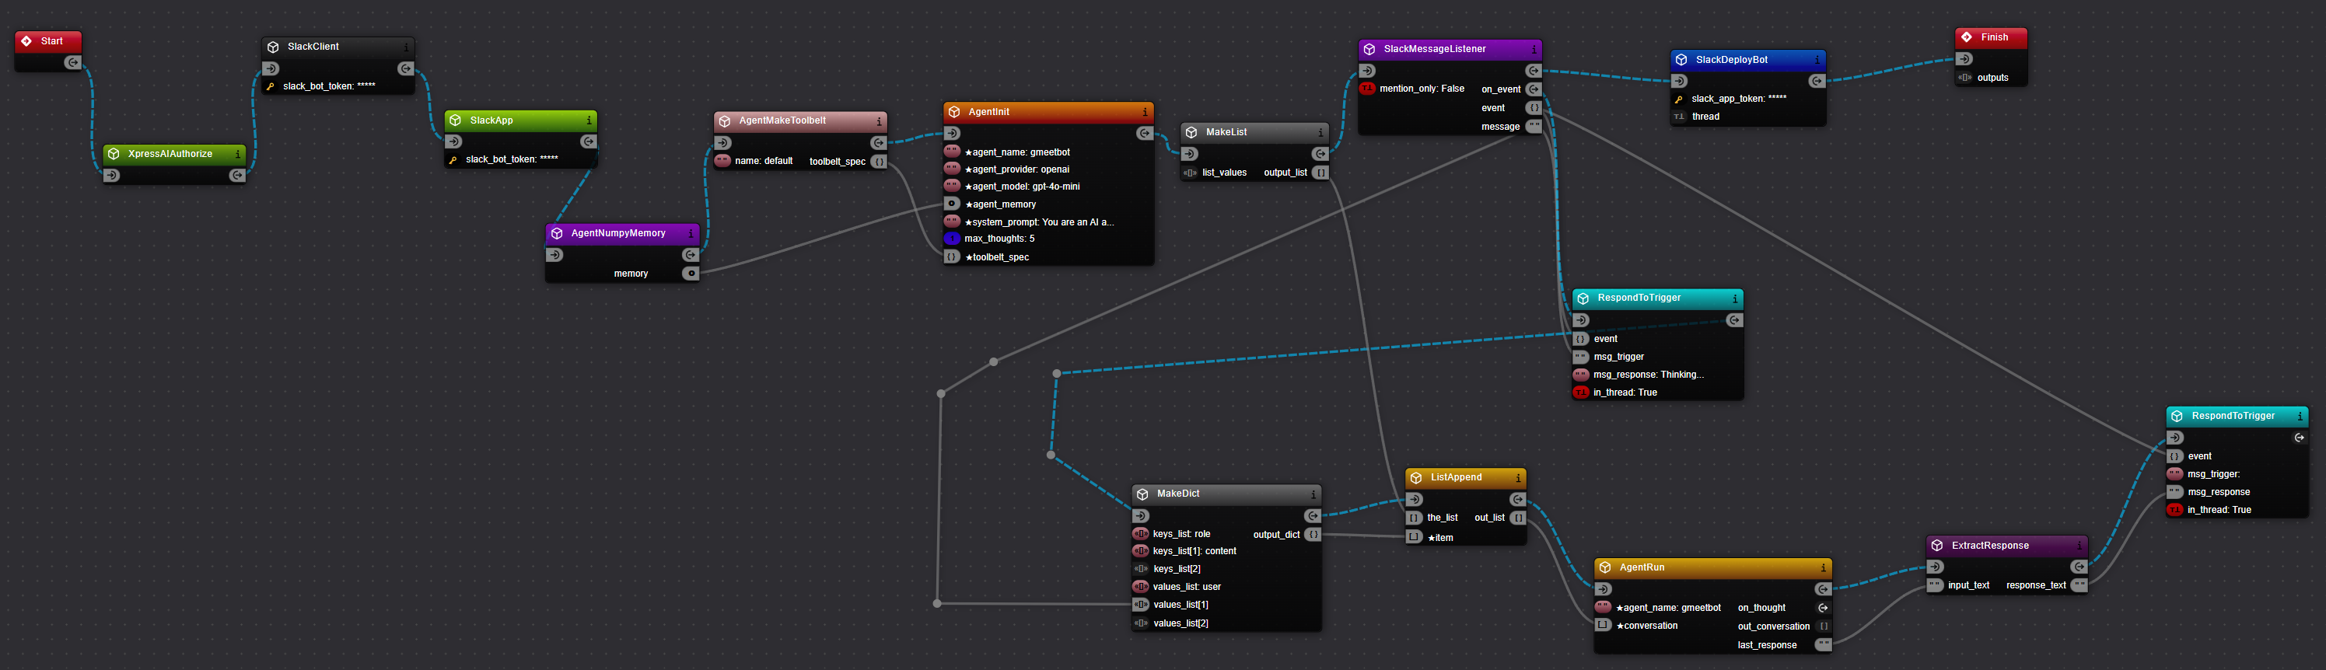Screen dimensions: 2326x670
Task: Click the ListAppend out_list output port
Action: [1518, 518]
